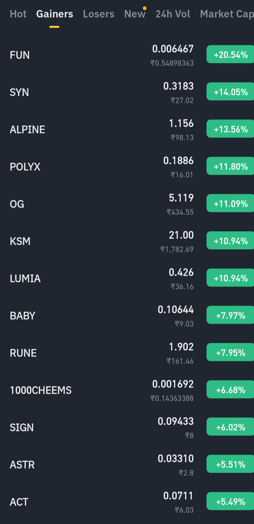This screenshot has height=524, width=254.
Task: Open the RUNE coin row
Action: click(127, 353)
